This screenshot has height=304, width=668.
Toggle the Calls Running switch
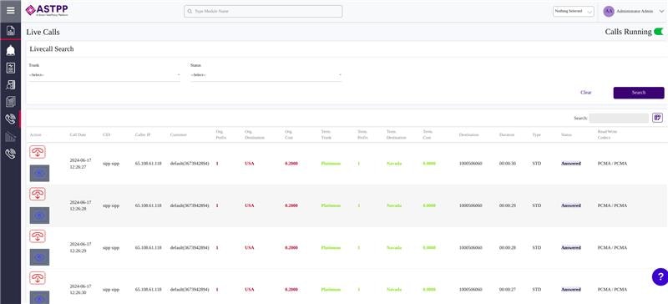click(659, 32)
